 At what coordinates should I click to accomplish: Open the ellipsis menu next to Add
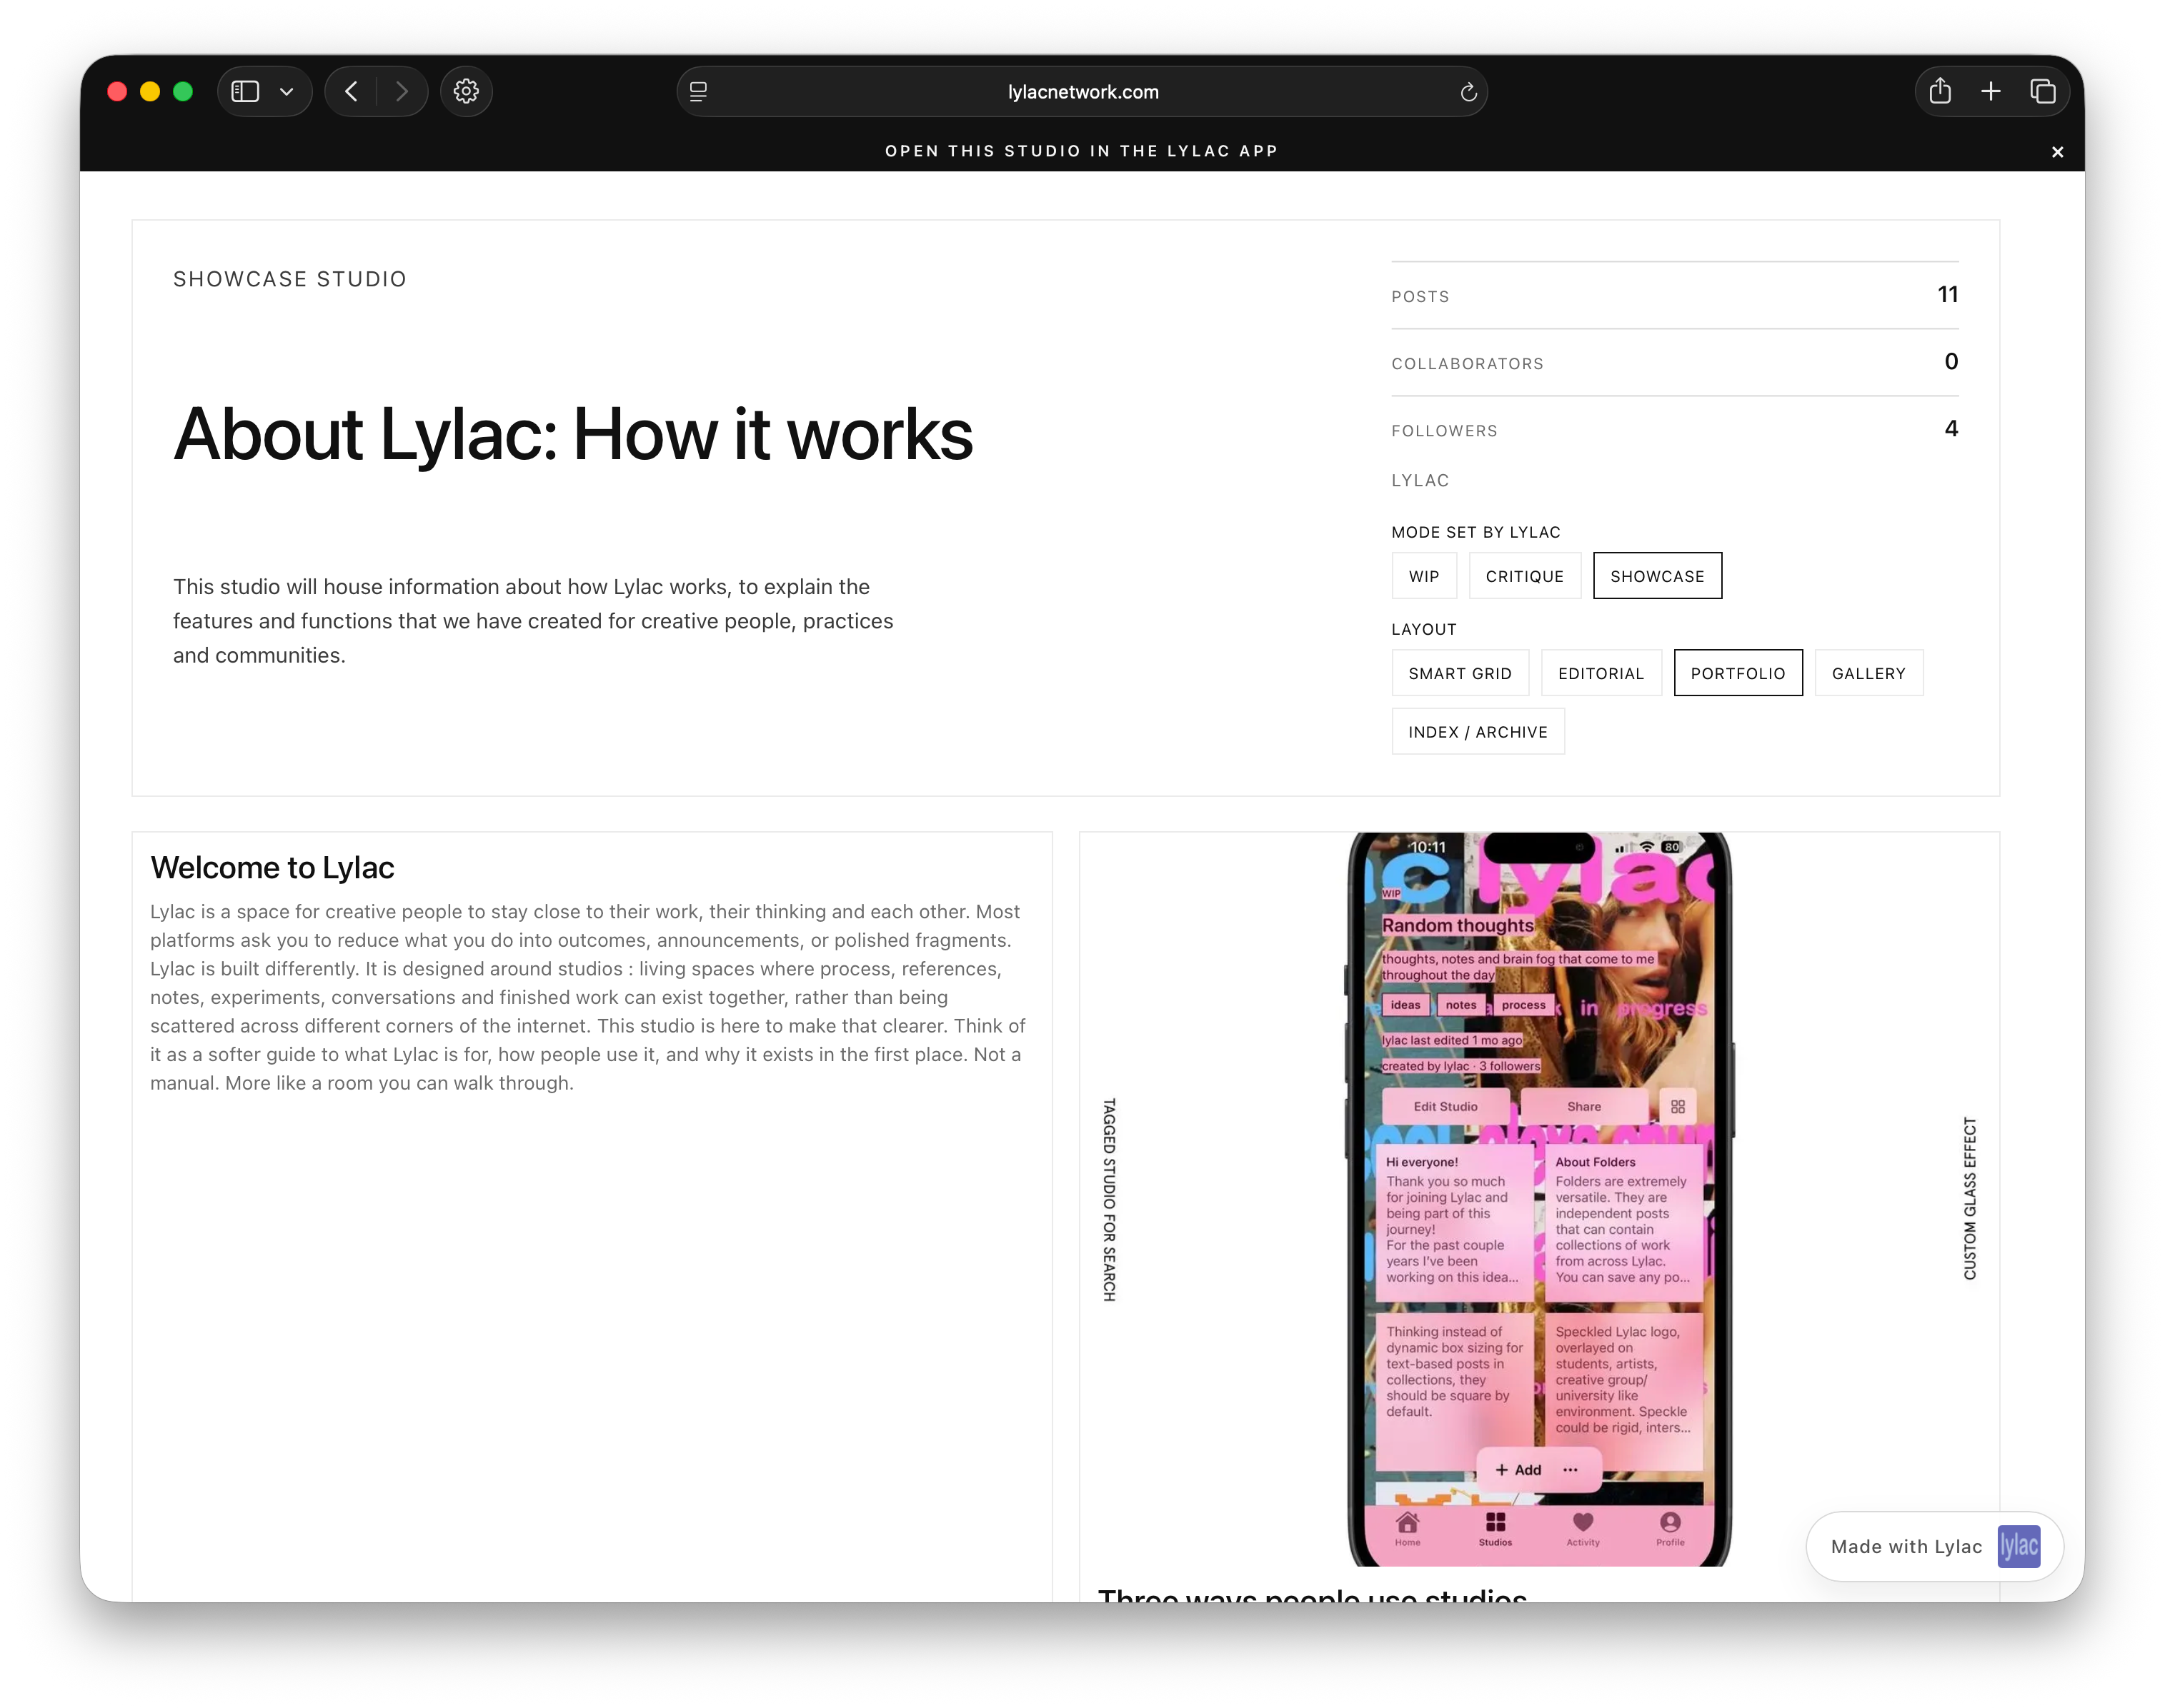pyautogui.click(x=1570, y=1470)
